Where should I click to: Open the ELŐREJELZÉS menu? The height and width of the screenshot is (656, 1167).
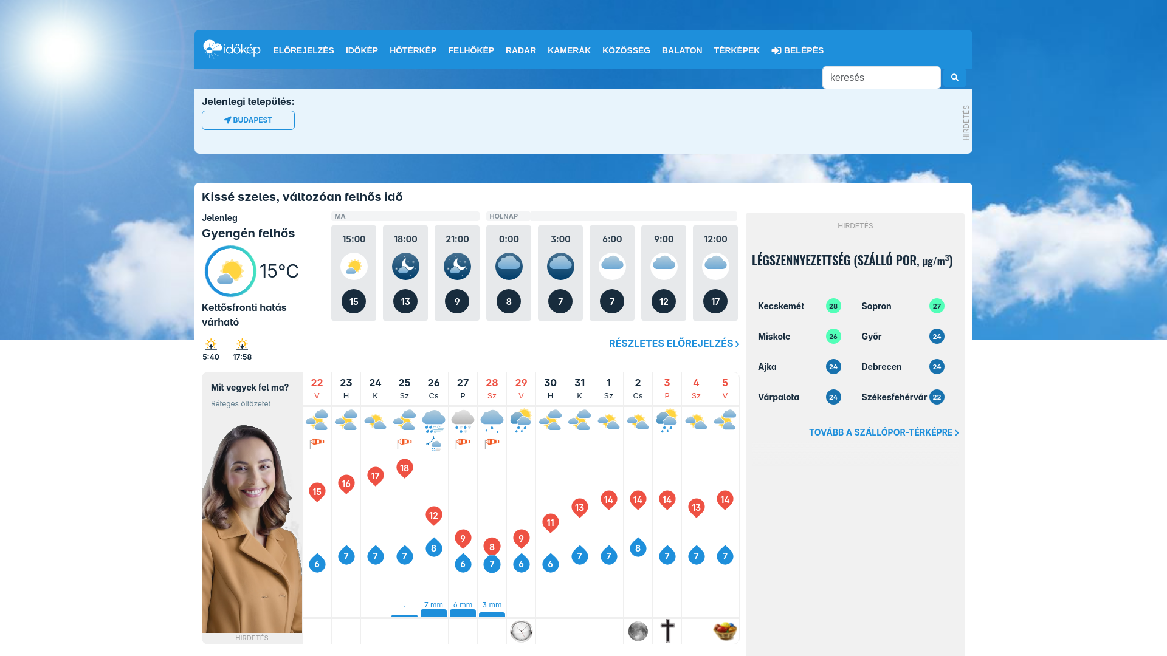(303, 50)
